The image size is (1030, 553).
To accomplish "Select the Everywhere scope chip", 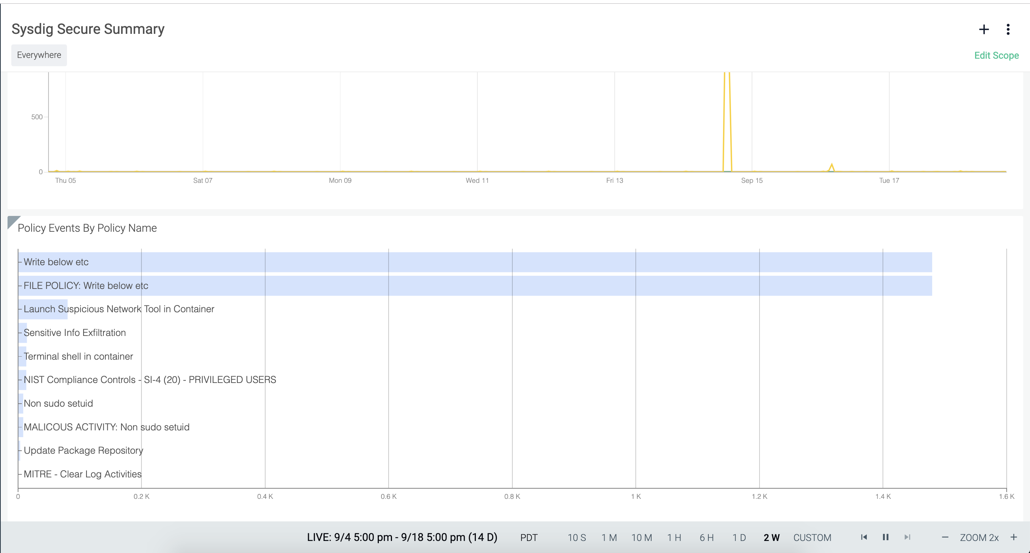I will [39, 55].
